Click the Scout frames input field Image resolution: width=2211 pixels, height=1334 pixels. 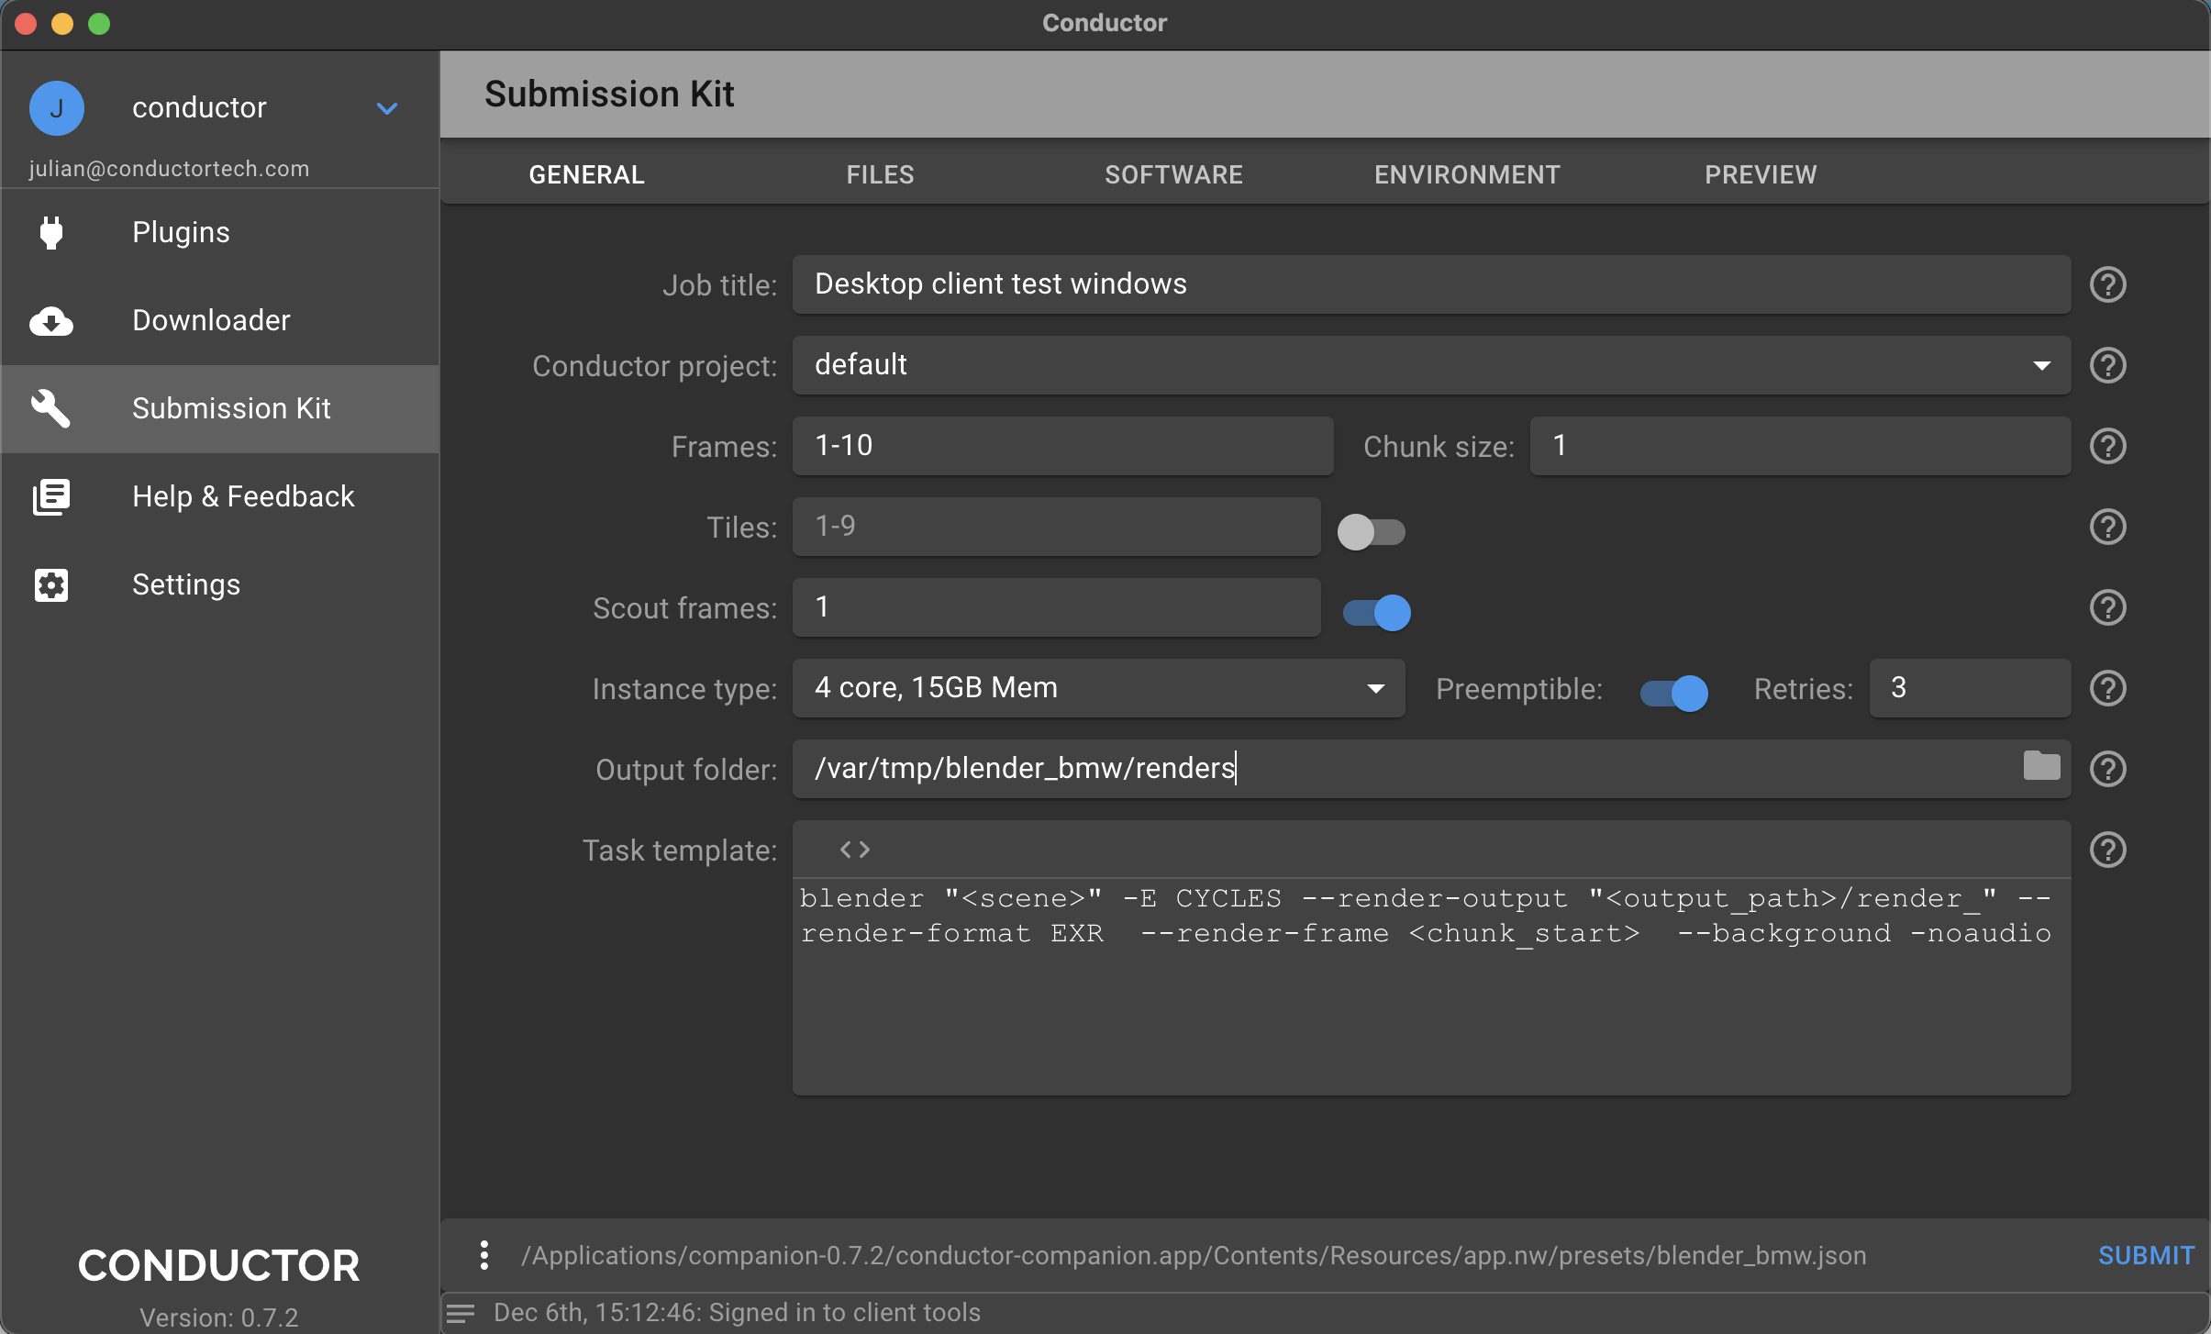point(1057,607)
